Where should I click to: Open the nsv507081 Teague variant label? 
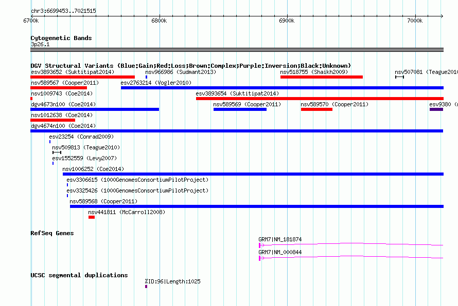(426, 72)
